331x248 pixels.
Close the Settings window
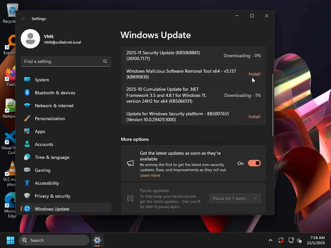tap(267, 16)
